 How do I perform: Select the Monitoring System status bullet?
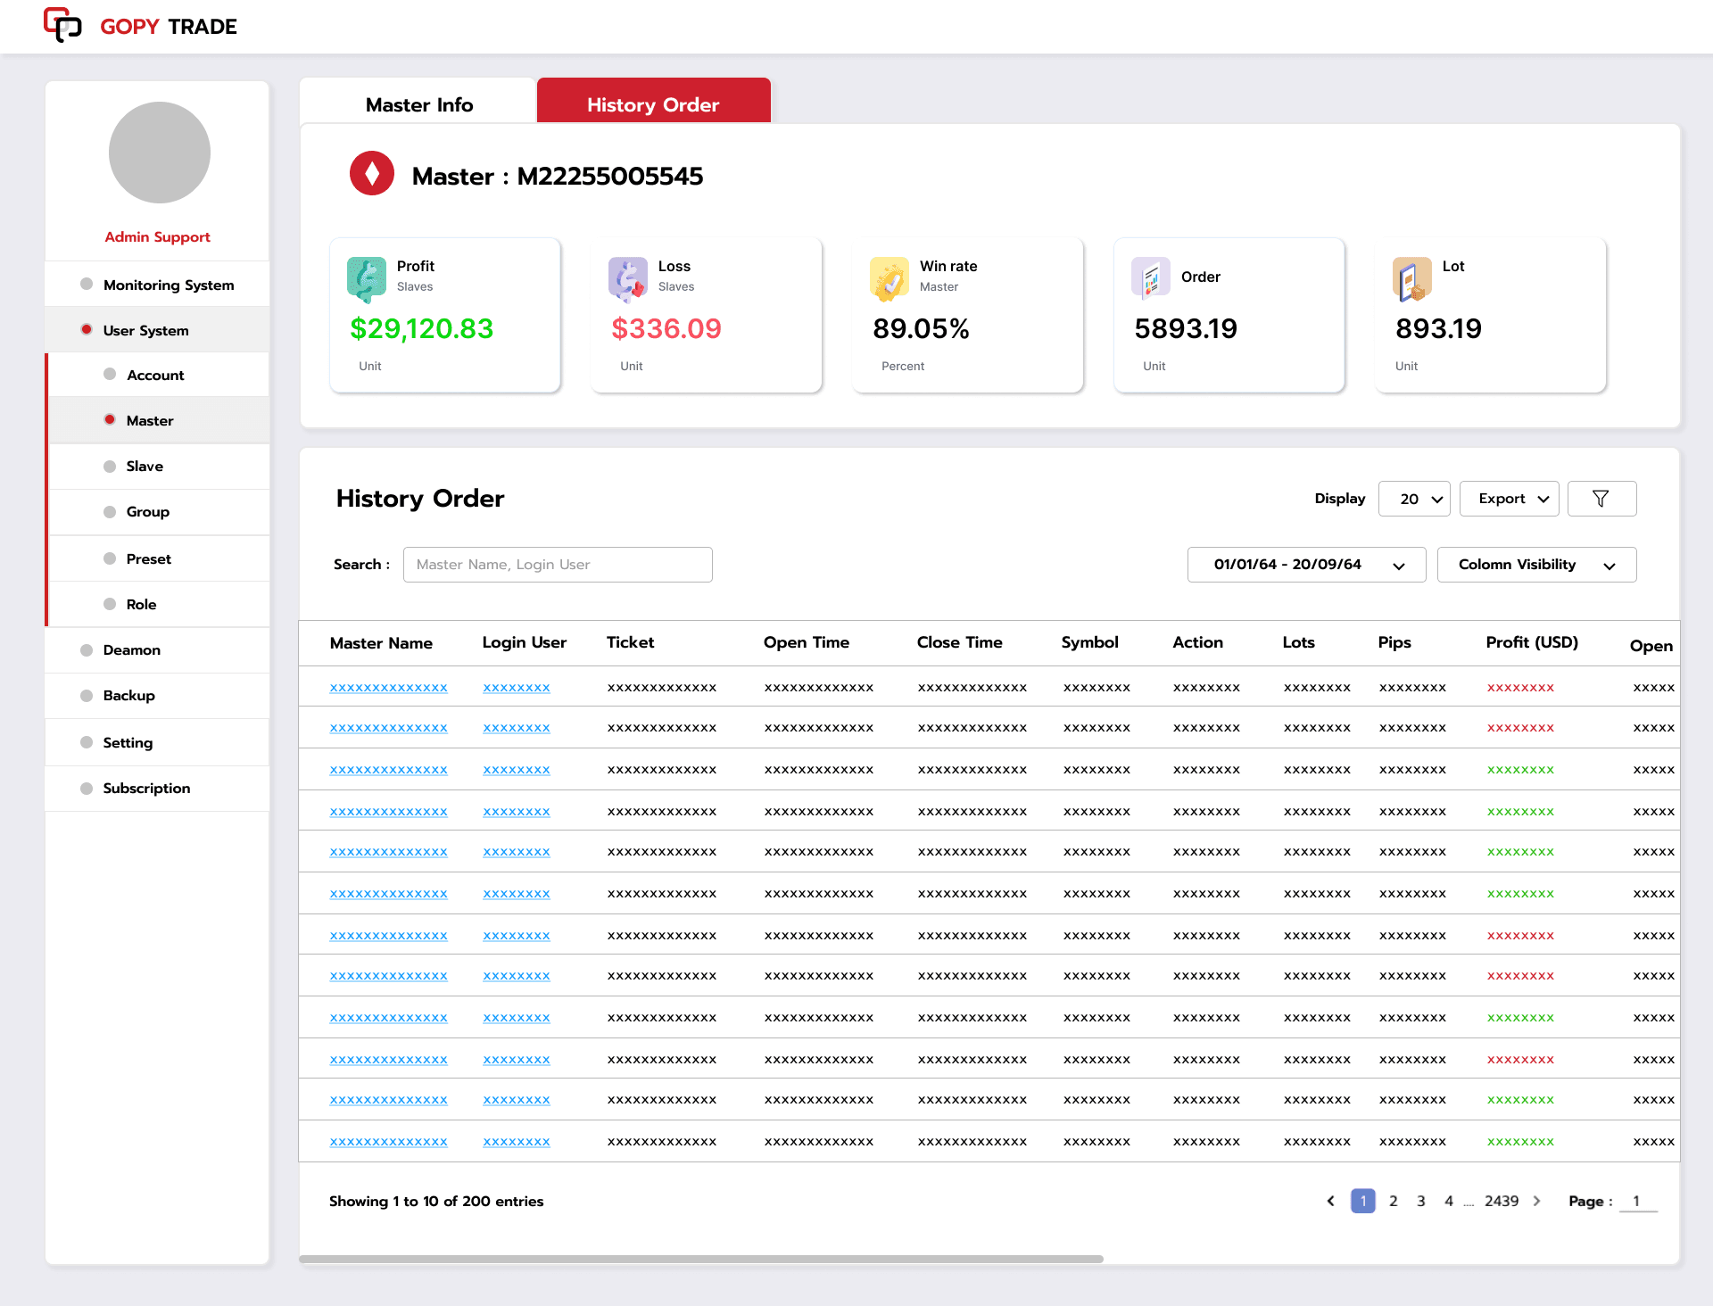[x=87, y=284]
